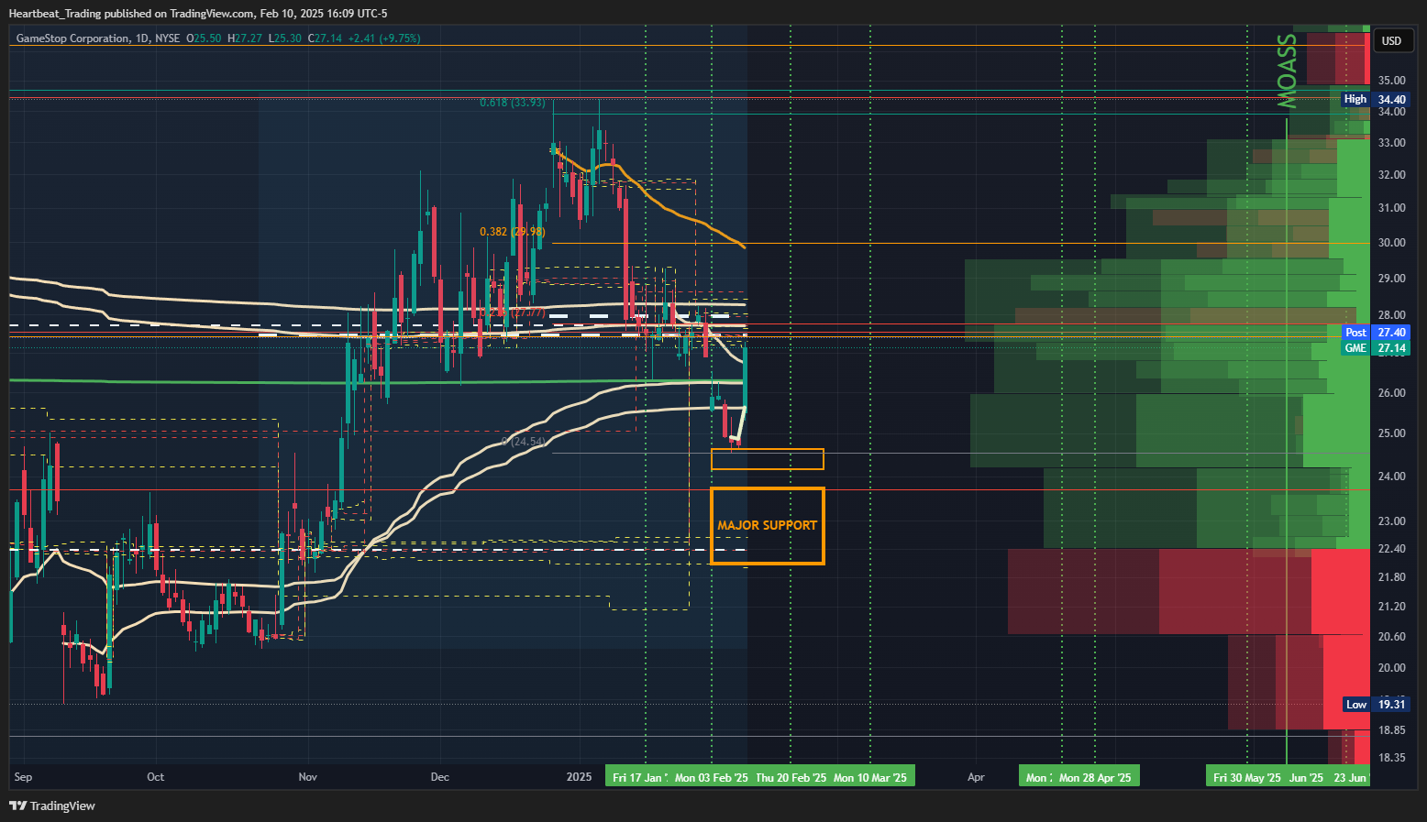Screen dimensions: 1427x822
Task: Click the Fri 30 May '25 date marker
Action: [x=1246, y=777]
